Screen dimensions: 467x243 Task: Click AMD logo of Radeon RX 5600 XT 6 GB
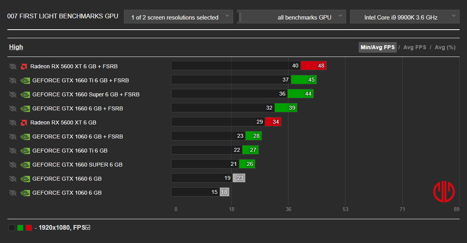pyautogui.click(x=24, y=122)
